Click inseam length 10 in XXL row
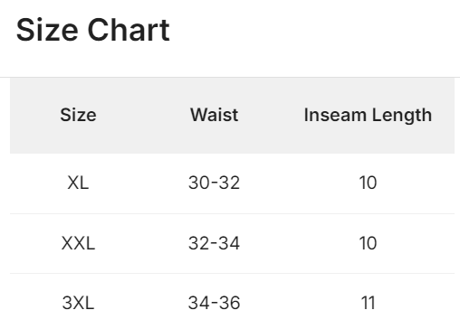 368,243
